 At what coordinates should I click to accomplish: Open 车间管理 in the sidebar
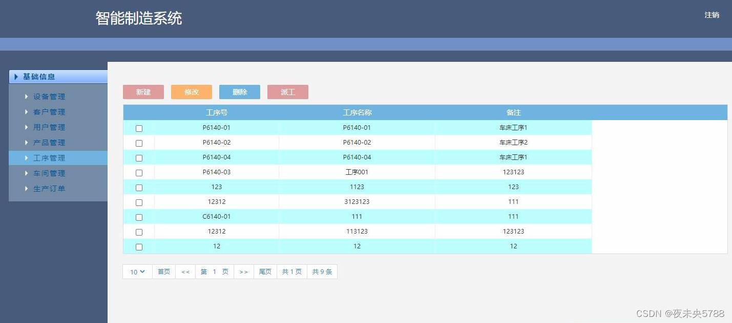[x=49, y=173]
